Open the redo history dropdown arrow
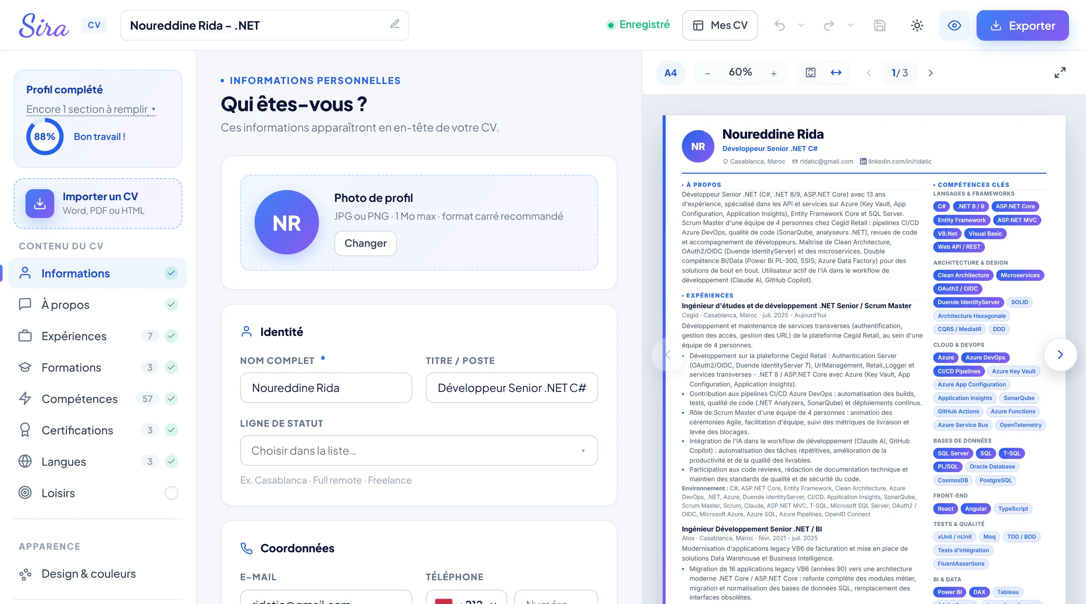 coord(851,25)
